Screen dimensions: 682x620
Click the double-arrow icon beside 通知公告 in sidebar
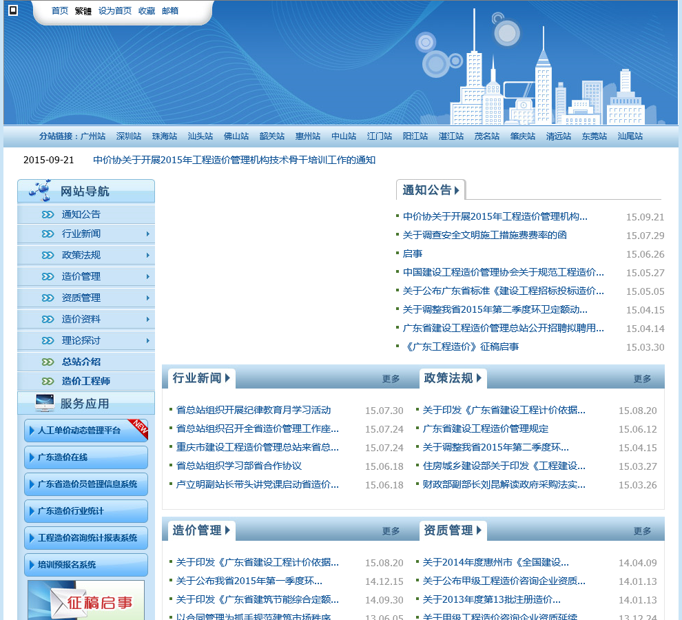click(48, 214)
